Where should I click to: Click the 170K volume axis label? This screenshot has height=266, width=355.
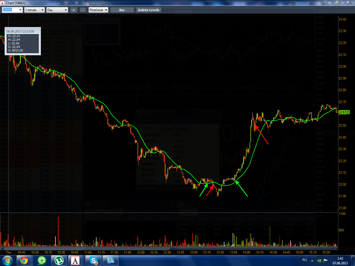(342, 214)
